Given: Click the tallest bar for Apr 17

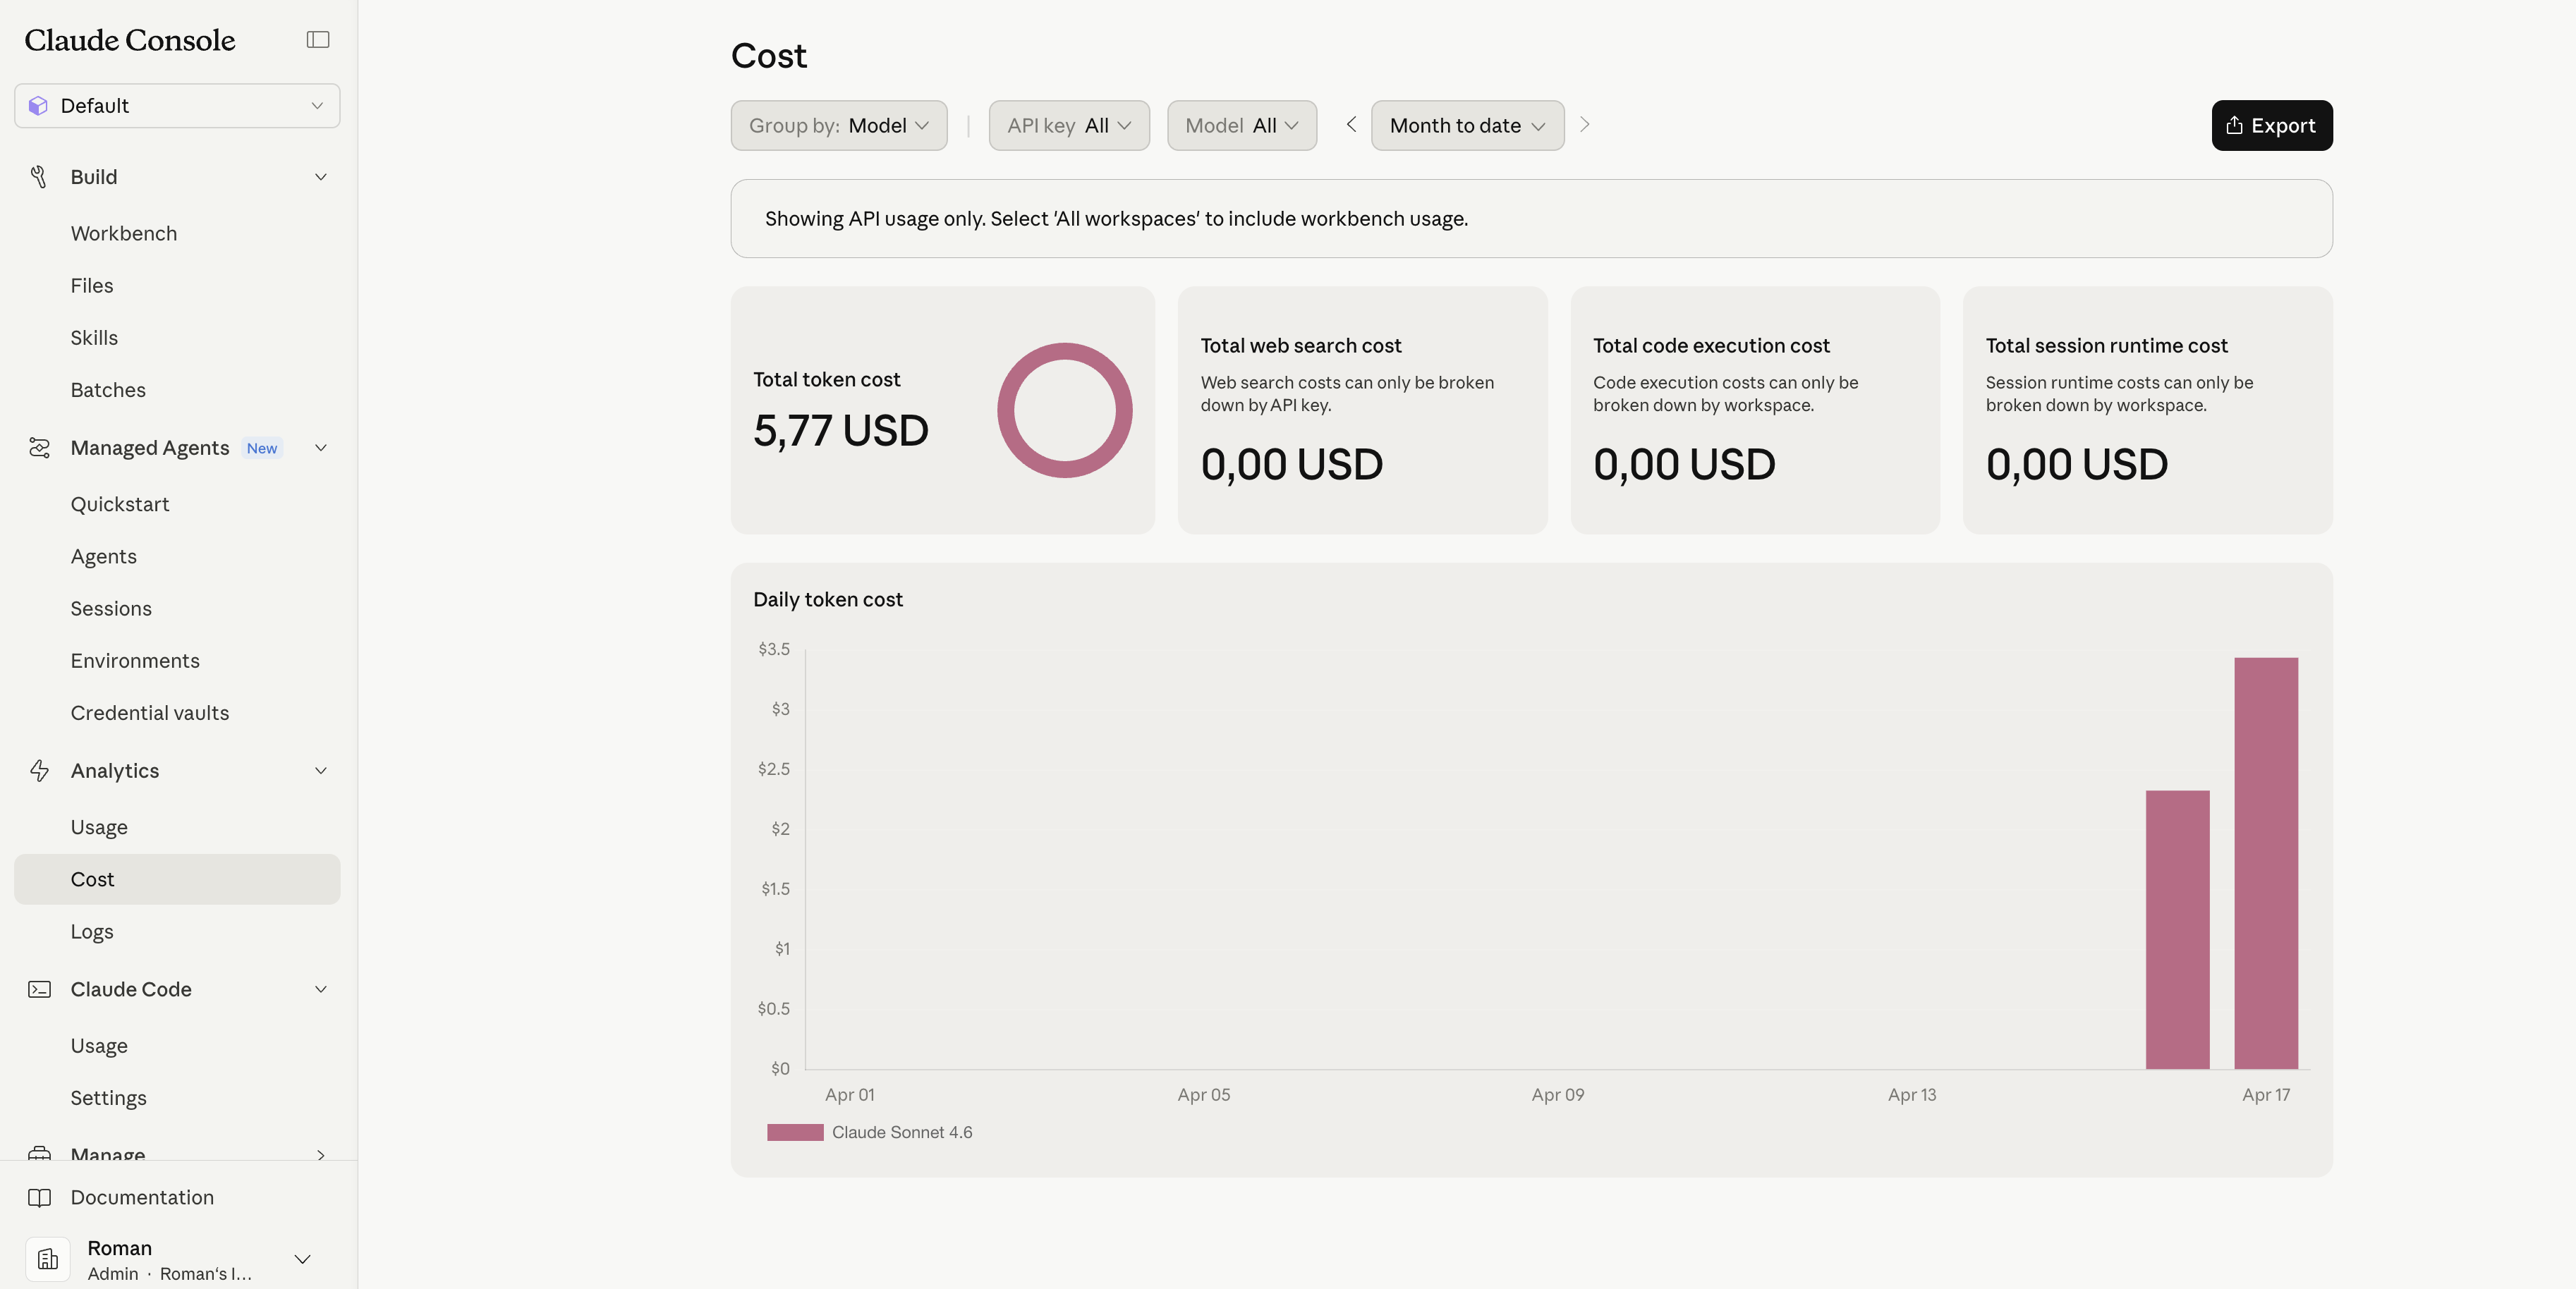Looking at the screenshot, I should [x=2266, y=863].
